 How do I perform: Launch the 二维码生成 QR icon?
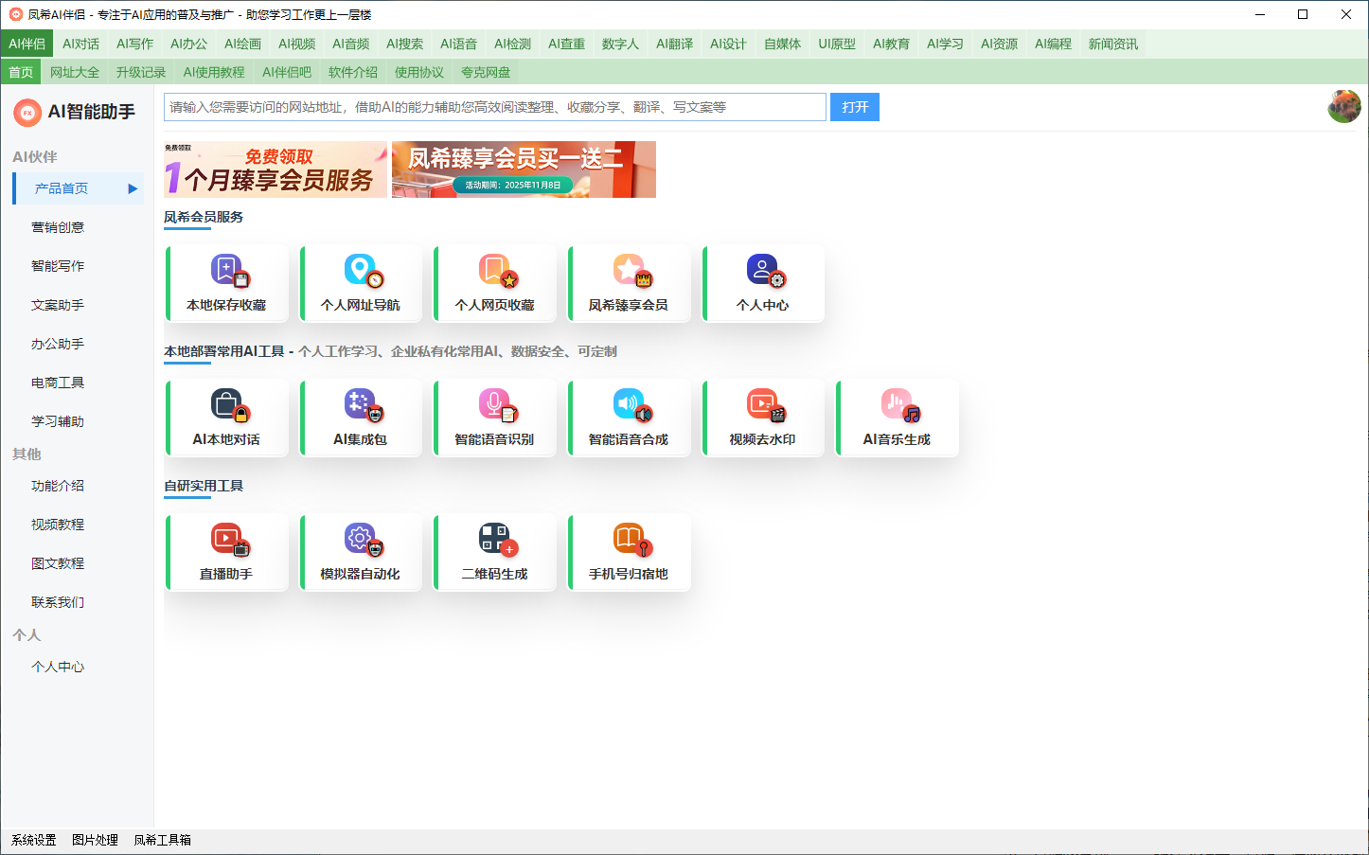[495, 541]
